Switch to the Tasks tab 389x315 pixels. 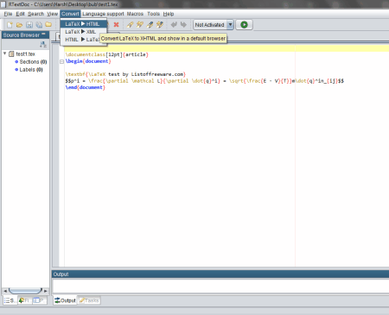click(x=89, y=300)
